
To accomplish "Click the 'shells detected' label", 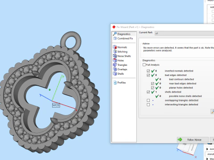I will pyautogui.click(x=173, y=92).
